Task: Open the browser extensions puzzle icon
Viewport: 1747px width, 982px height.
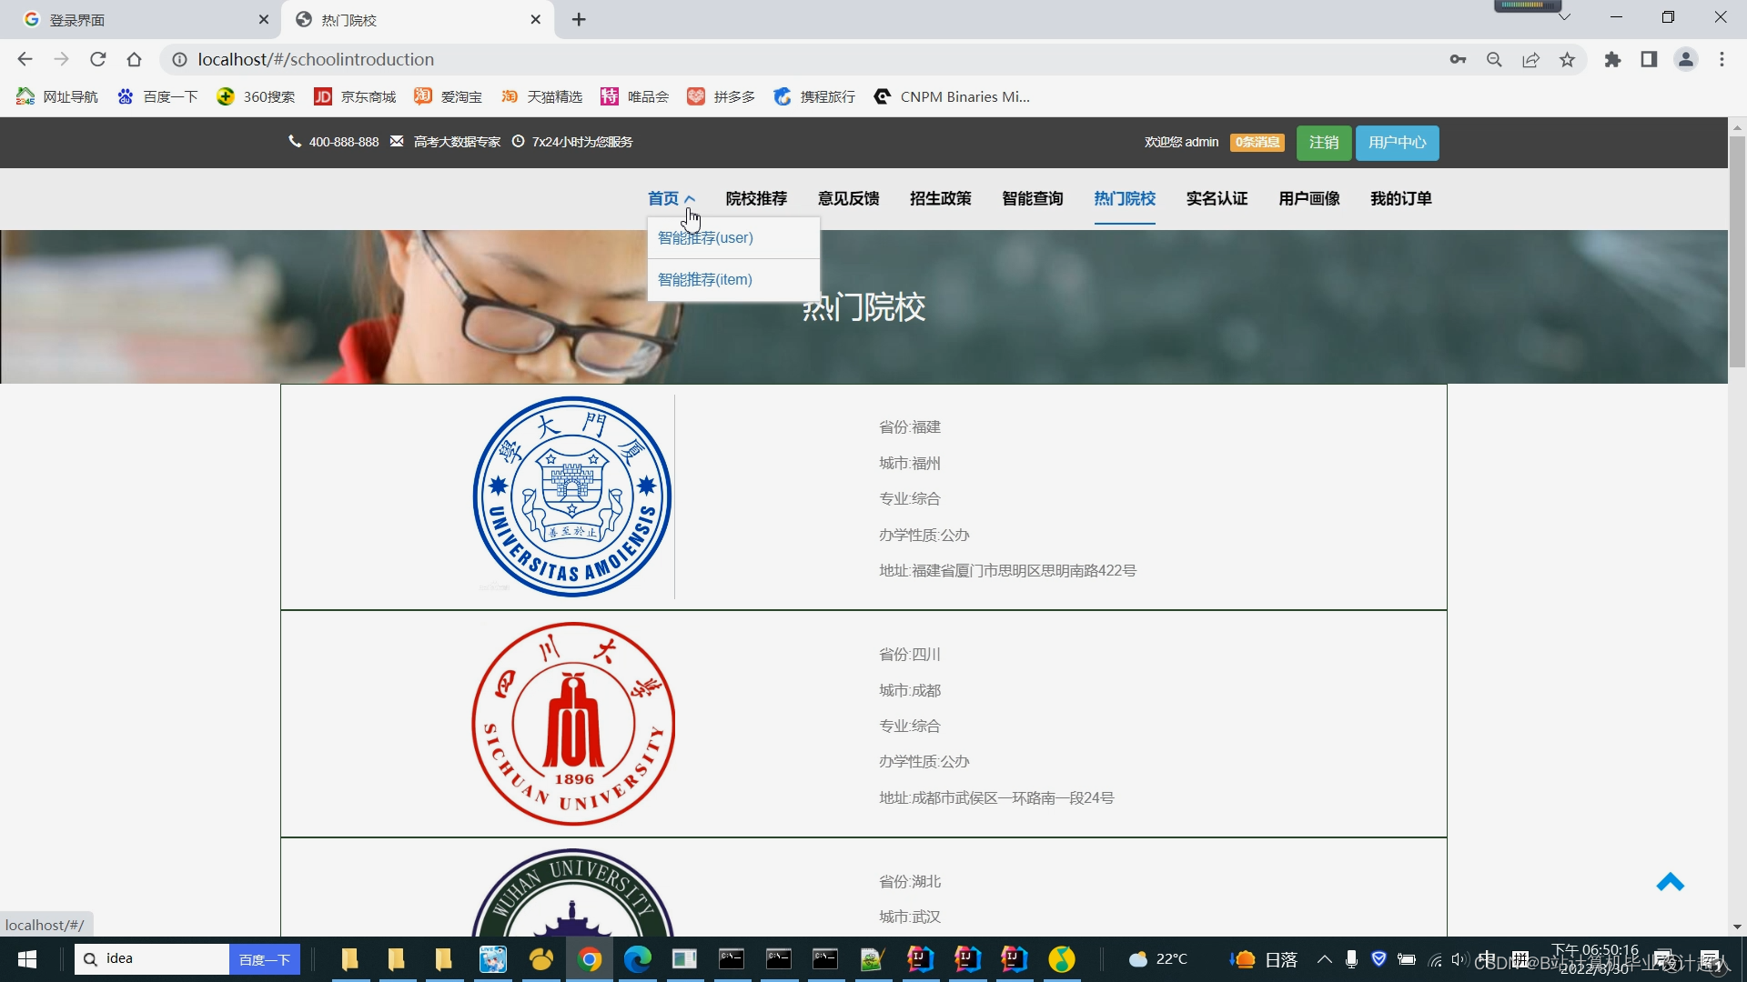Action: coord(1612,59)
